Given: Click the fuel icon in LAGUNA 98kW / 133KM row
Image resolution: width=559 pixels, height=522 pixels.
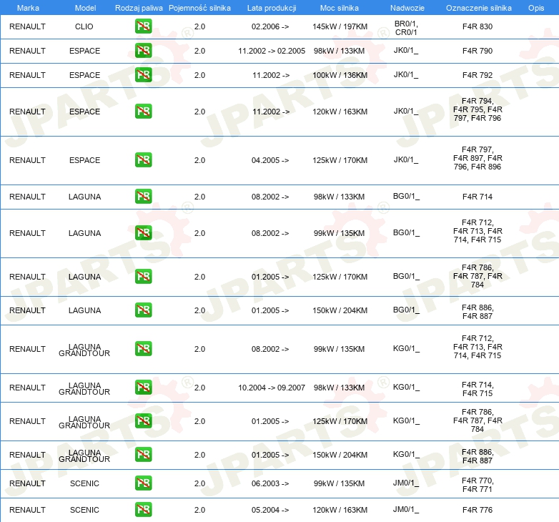Looking at the screenshot, I should click(x=143, y=197).
